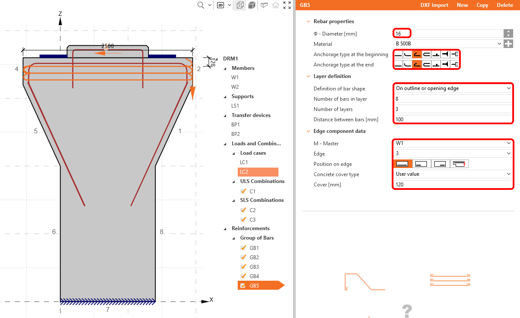Switch to solid cube view

(x=252, y=5)
